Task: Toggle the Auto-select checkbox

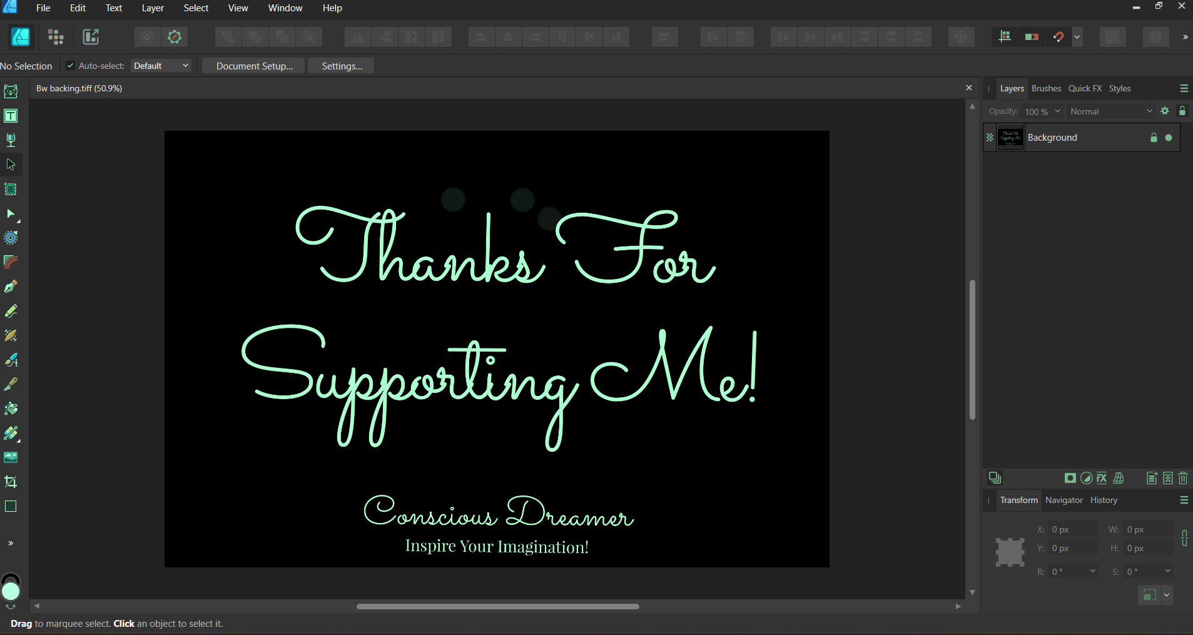Action: (x=70, y=66)
